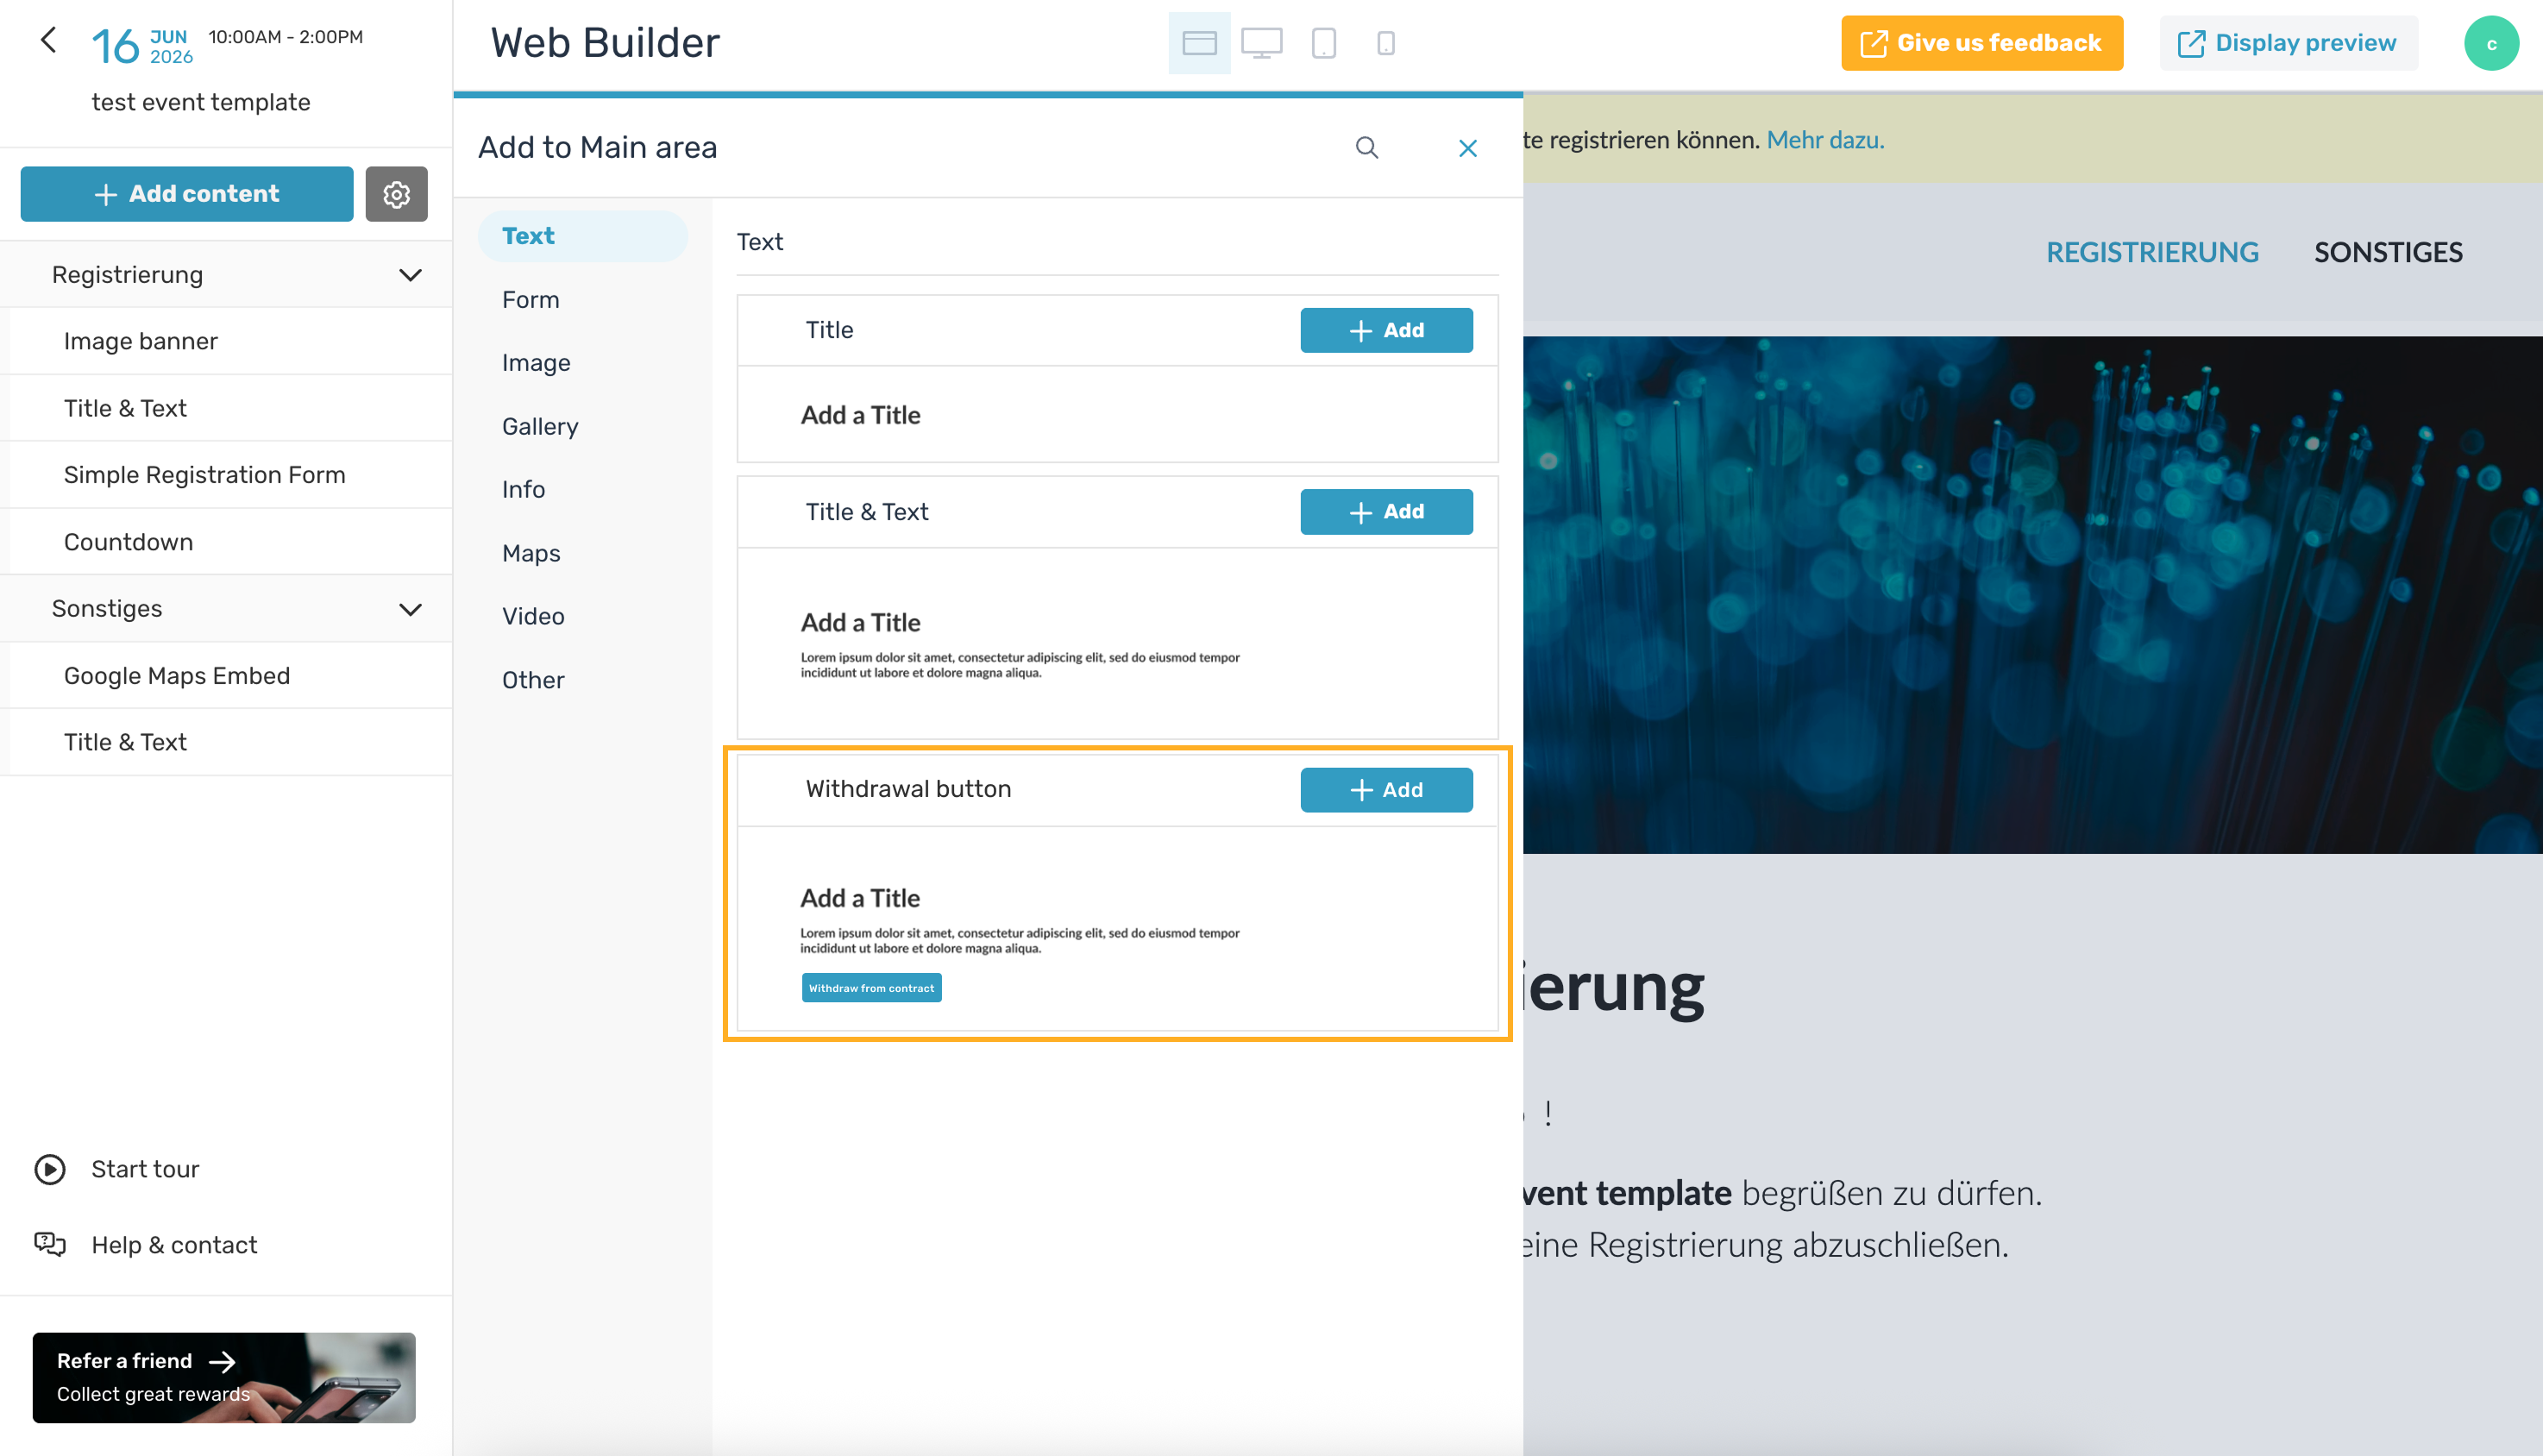The width and height of the screenshot is (2543, 1456).
Task: Click Give us feedback button
Action: point(1981,43)
